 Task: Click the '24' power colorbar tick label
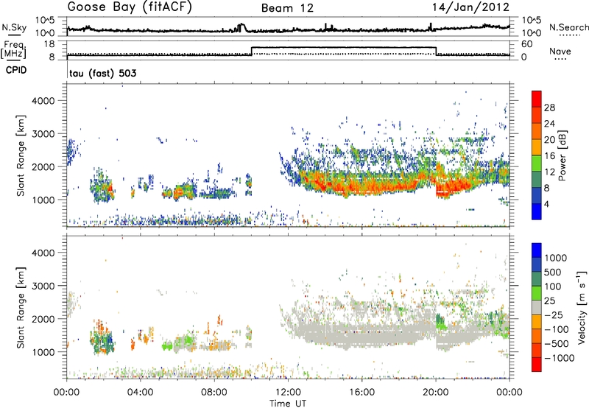coord(549,124)
